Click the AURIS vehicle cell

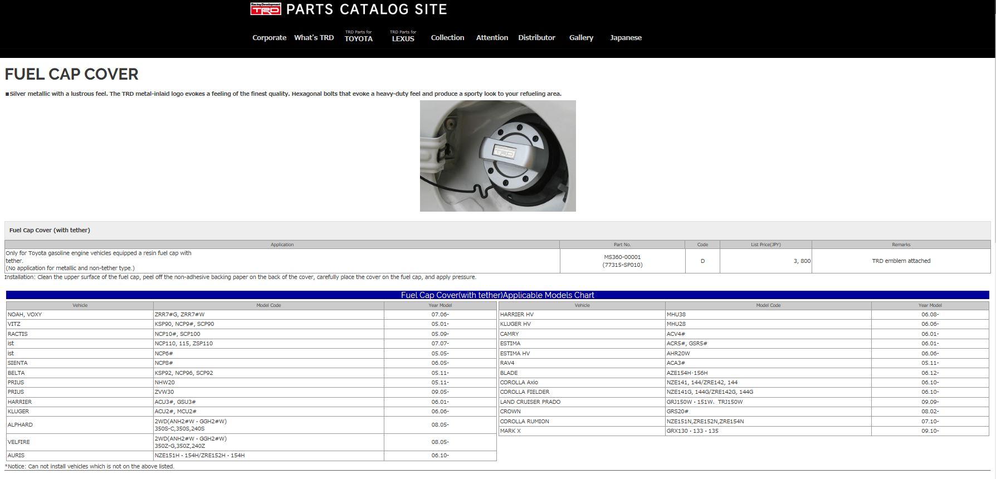tap(80, 456)
